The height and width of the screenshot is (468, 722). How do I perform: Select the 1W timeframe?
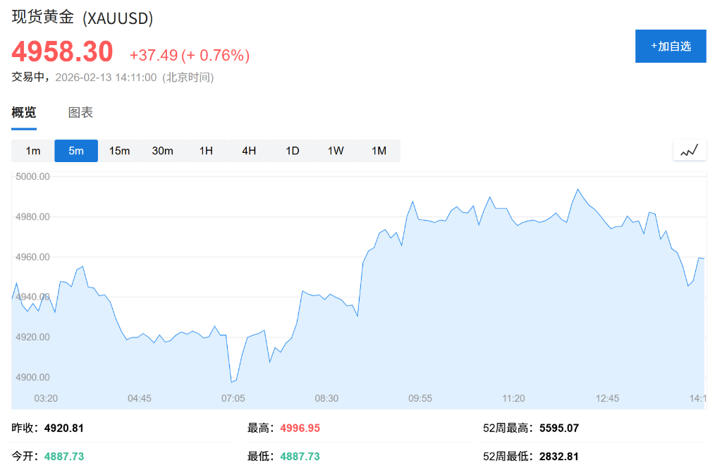point(336,150)
